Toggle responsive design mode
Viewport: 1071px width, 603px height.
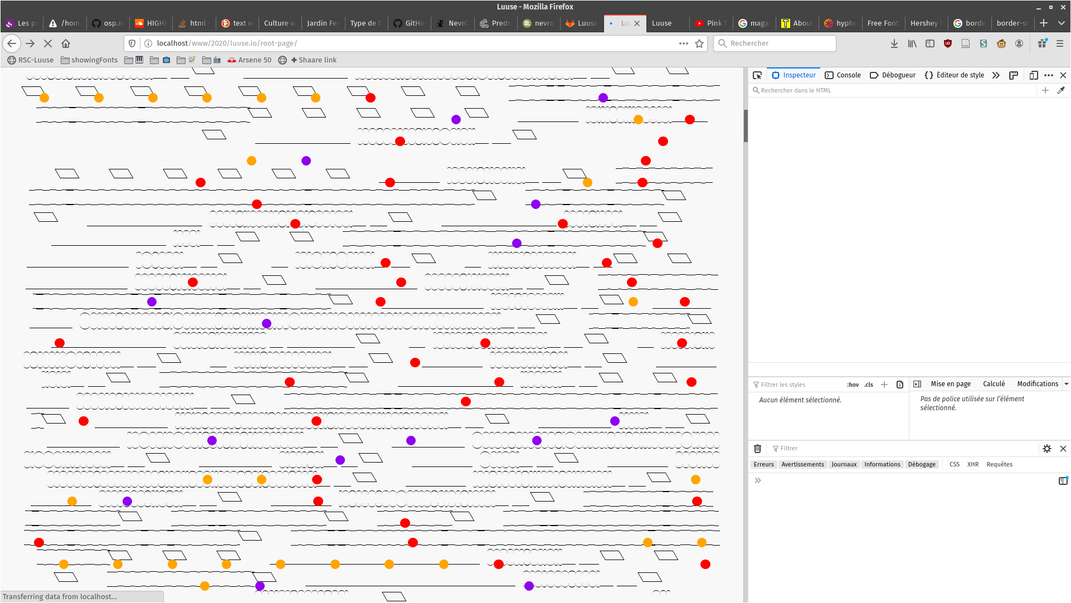coord(1034,75)
